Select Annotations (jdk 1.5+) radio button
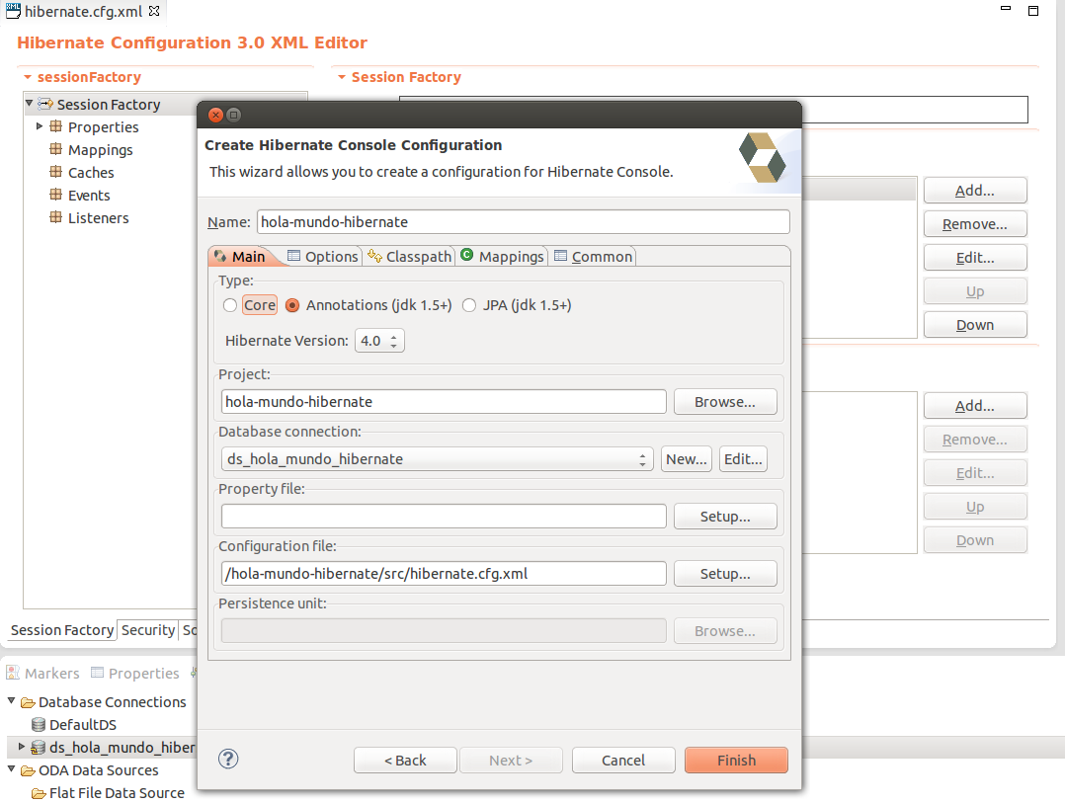 292,305
